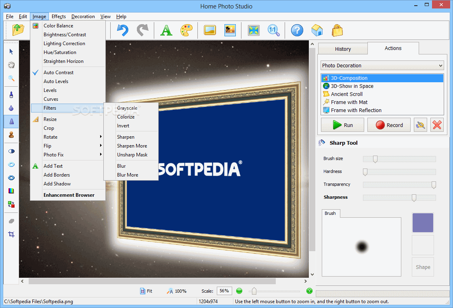The width and height of the screenshot is (453, 308).
Task: Select the replace color squares tool
Action: coord(11,204)
